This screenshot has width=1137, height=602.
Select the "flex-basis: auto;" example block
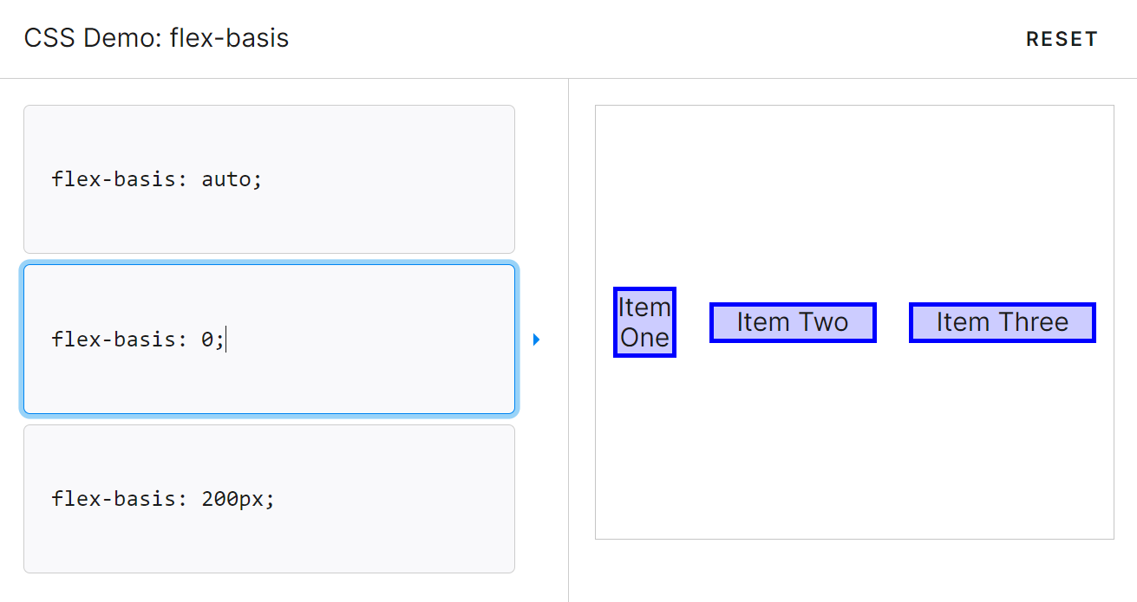coord(269,179)
